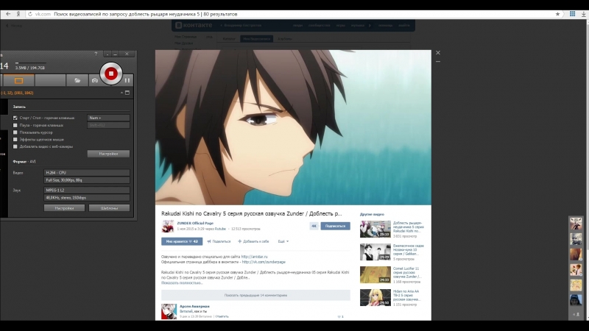589x331 pixels.
Task: Open ZUNDER Official Page link
Action: pos(195,224)
